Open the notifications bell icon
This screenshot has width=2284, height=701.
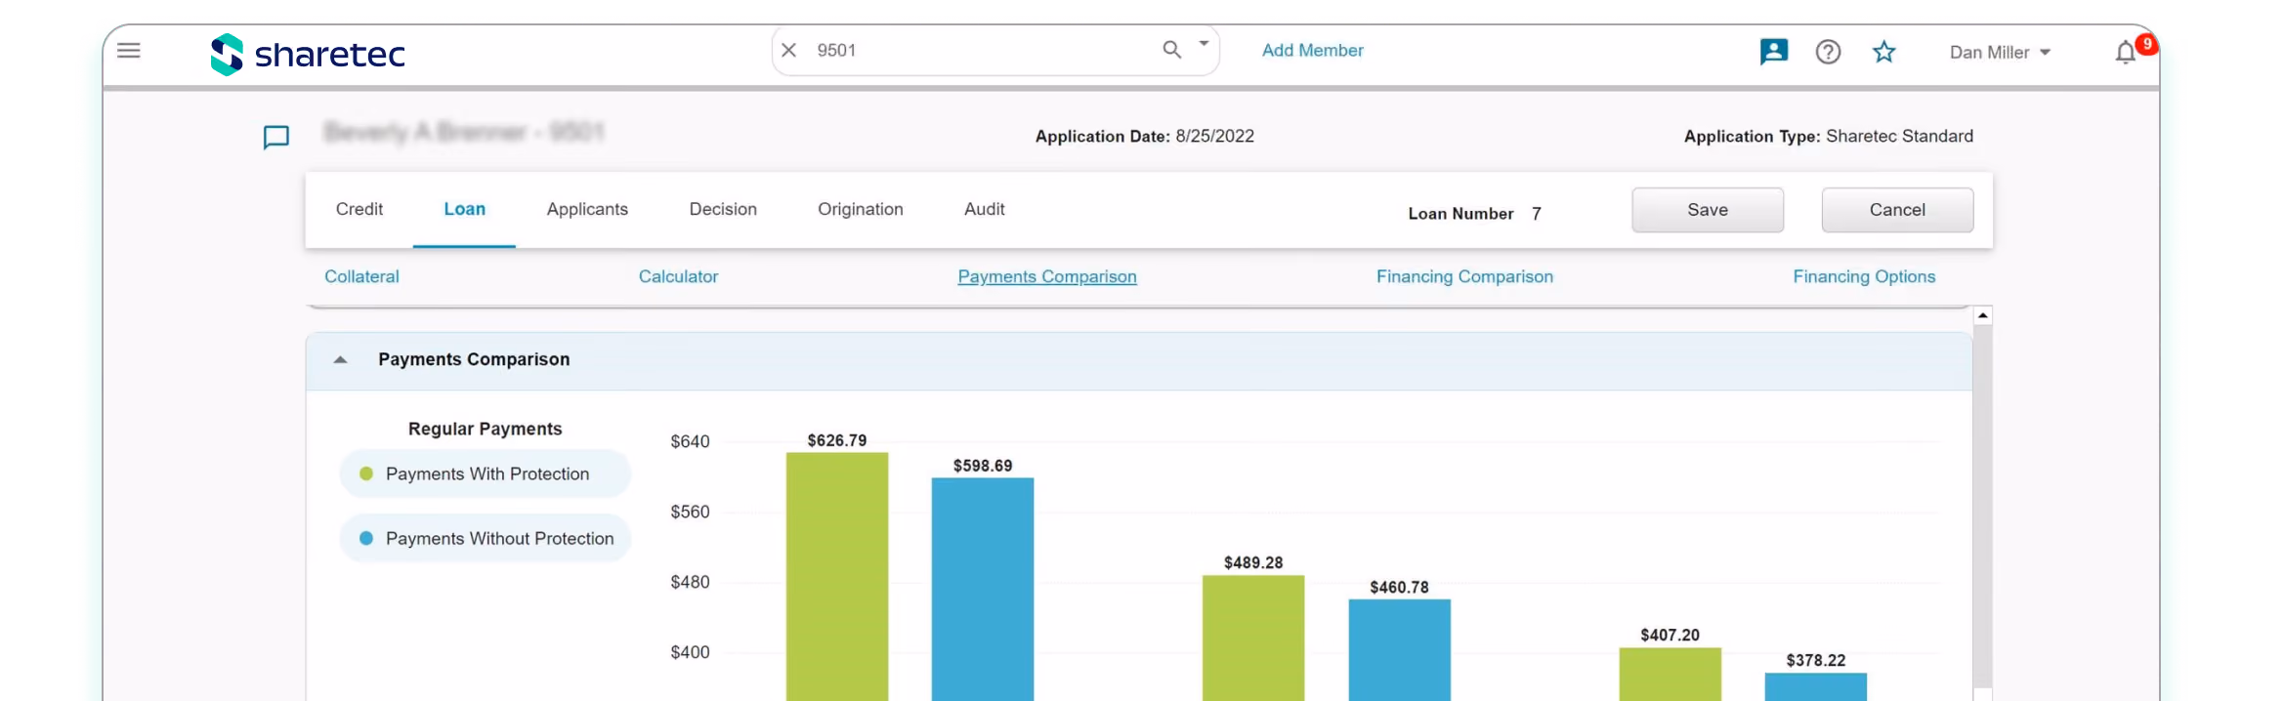coord(2125,53)
